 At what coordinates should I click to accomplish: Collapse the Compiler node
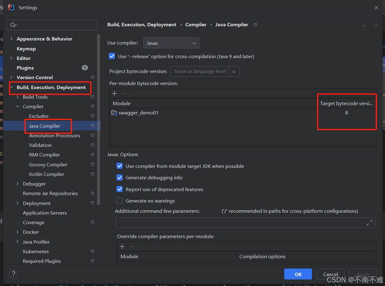click(18, 106)
